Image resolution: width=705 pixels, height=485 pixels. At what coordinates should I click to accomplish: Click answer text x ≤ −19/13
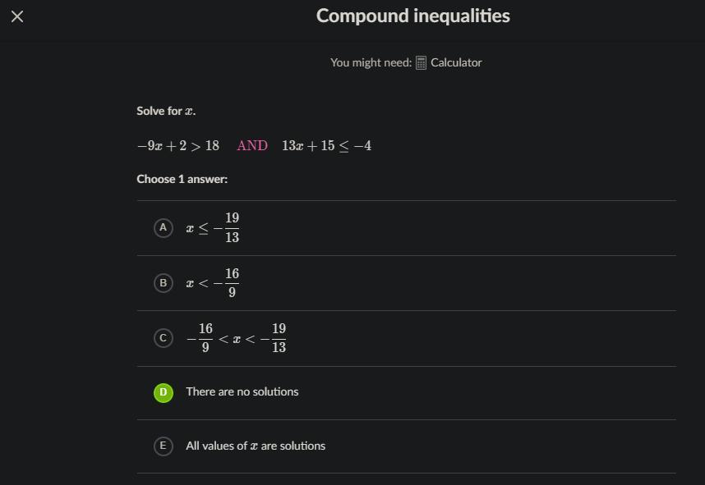pos(213,228)
